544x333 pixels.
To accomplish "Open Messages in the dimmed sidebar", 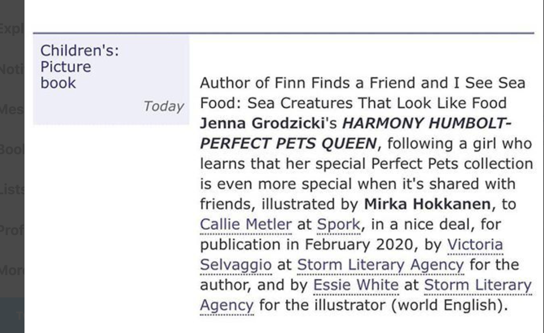I will [x=12, y=109].
